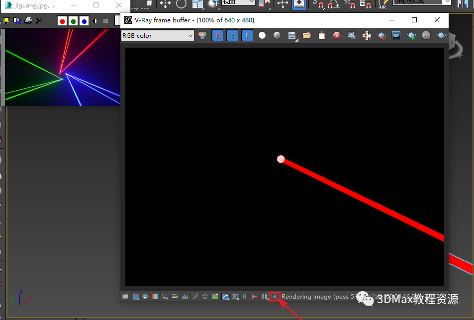
Task: Click the laser reference image thumbnail
Action: (x=63, y=67)
